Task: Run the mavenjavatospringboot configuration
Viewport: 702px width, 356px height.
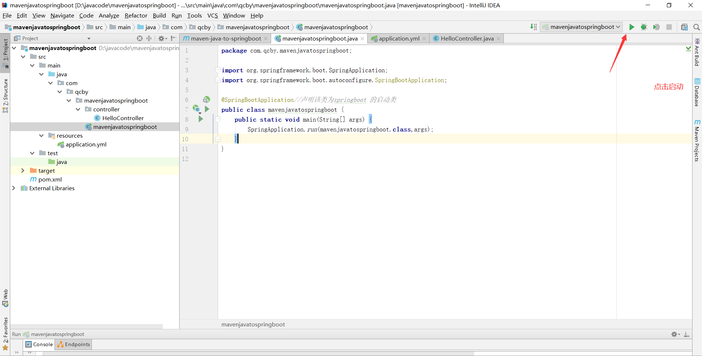Action: [x=631, y=27]
